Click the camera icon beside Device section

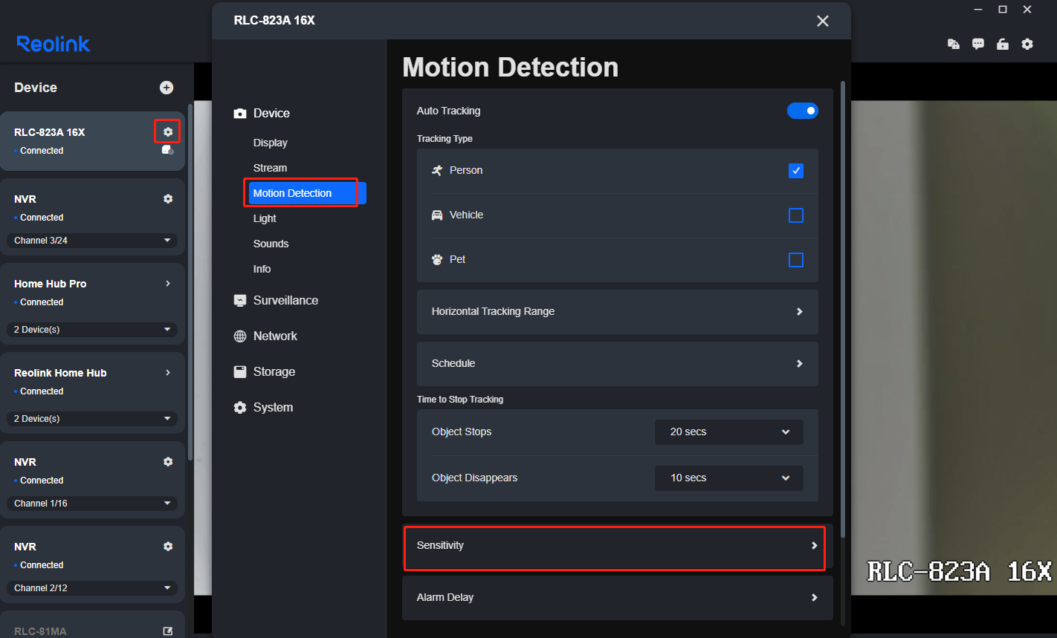coord(240,114)
